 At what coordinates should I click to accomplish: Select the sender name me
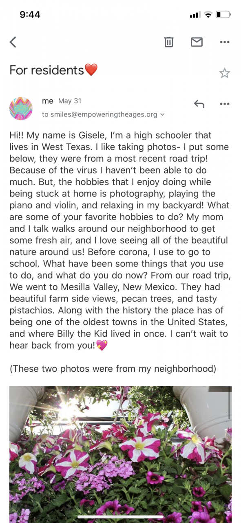click(48, 101)
